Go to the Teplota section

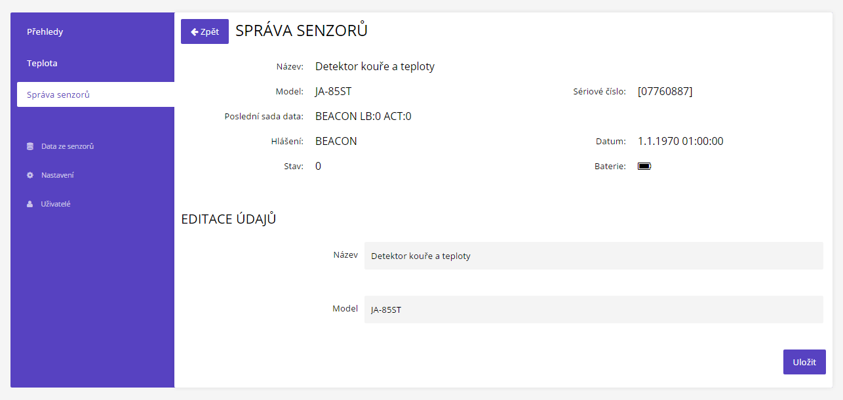pyautogui.click(x=42, y=63)
